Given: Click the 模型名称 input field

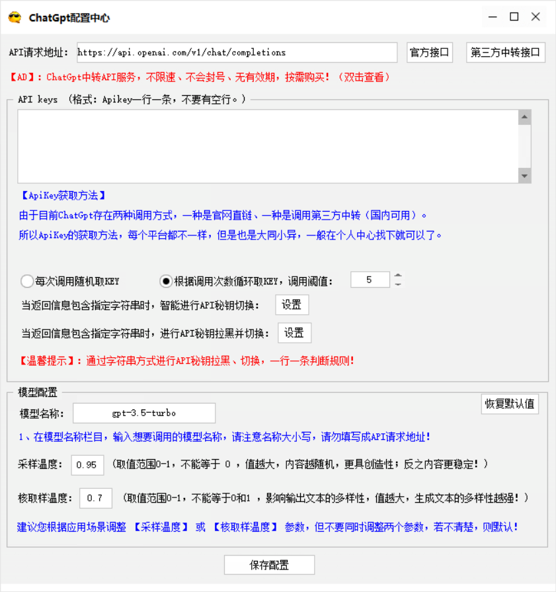Looking at the screenshot, I should (x=144, y=413).
